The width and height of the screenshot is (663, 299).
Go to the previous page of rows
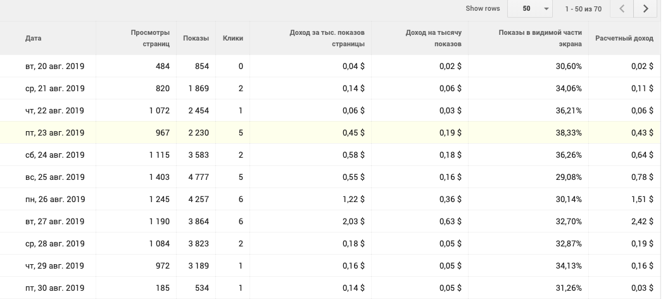coord(622,9)
